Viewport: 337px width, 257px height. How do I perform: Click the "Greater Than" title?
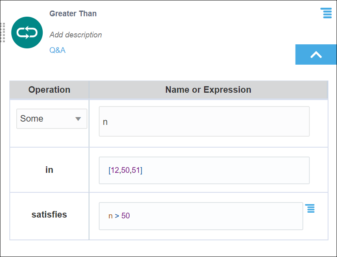73,13
